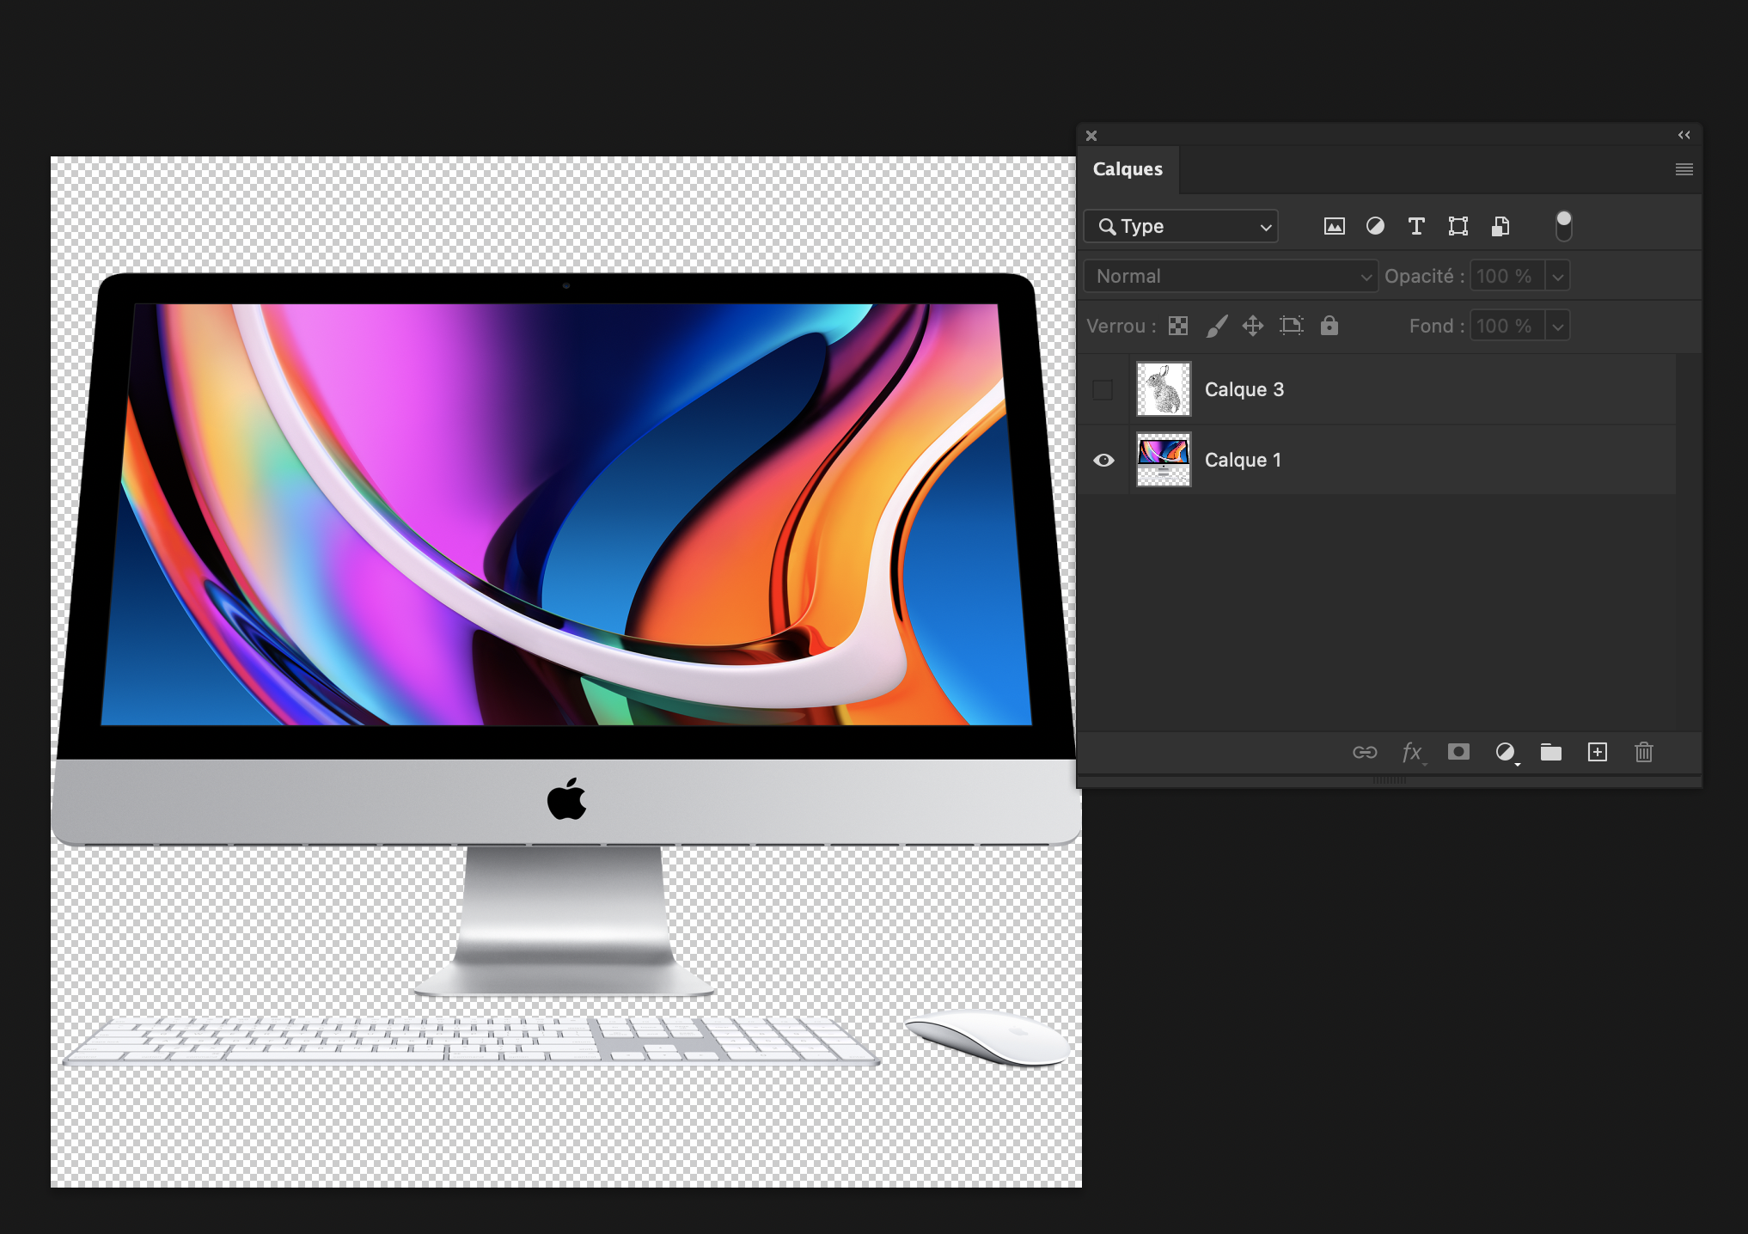Show the Calque 3 layer visibility
The height and width of the screenshot is (1234, 1748).
[x=1103, y=389]
